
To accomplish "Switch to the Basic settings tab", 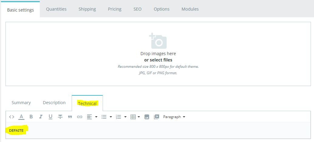I will [20, 10].
